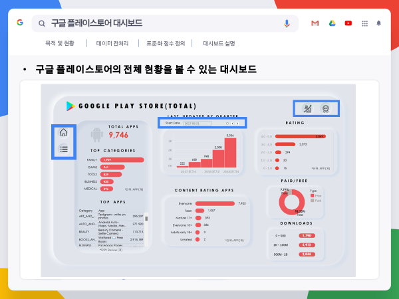This screenshot has width=399, height=299.
Task: Click the CONTENT RATING APPS heading
Action: click(204, 190)
